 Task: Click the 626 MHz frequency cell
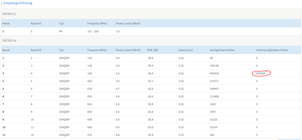point(89,96)
